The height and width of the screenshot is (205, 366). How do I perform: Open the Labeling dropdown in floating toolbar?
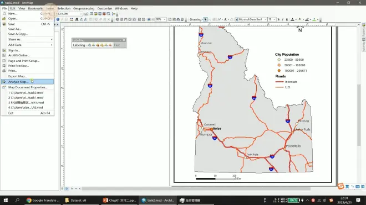tap(80, 45)
